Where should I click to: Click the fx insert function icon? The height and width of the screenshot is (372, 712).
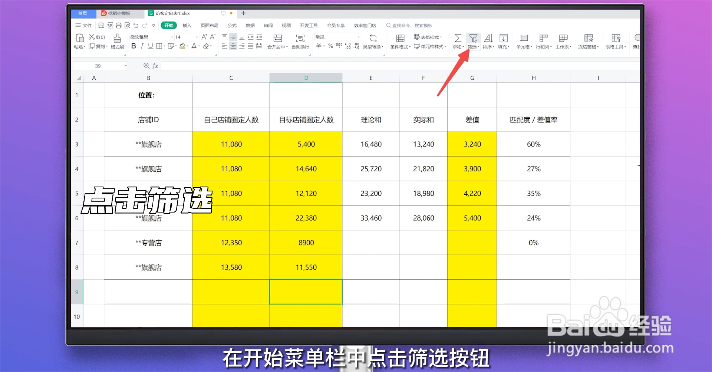[x=155, y=66]
